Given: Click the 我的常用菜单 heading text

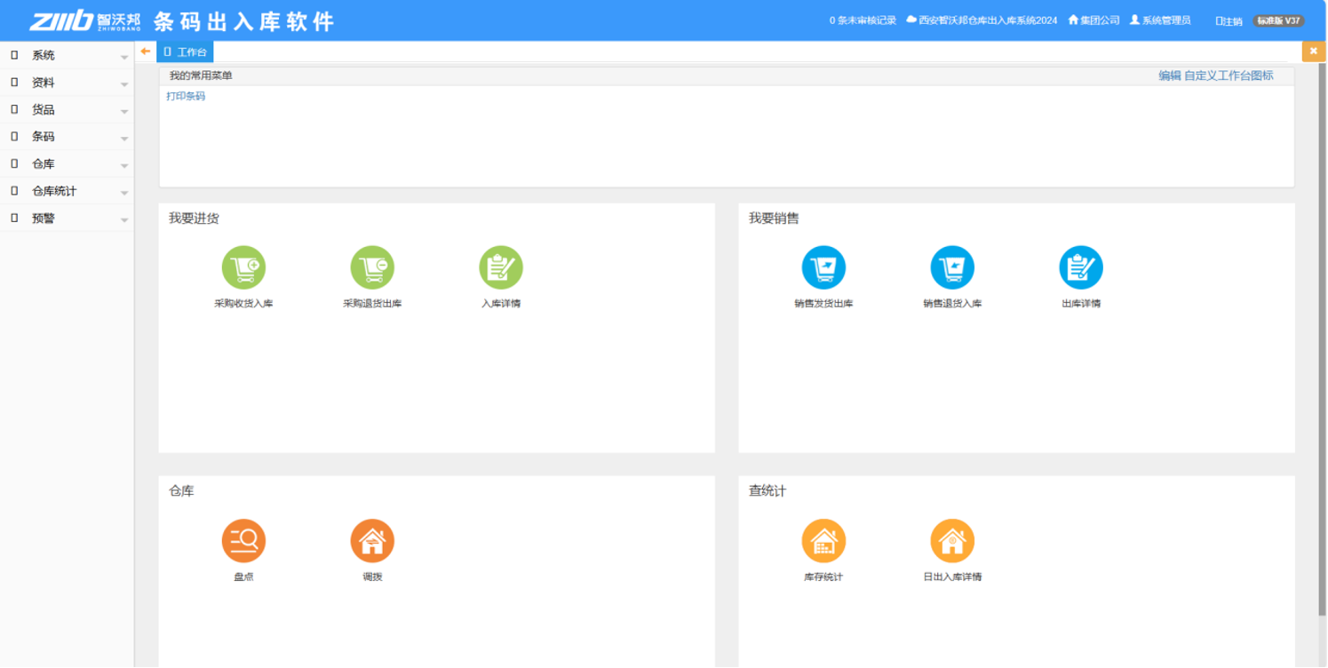Looking at the screenshot, I should coord(201,76).
